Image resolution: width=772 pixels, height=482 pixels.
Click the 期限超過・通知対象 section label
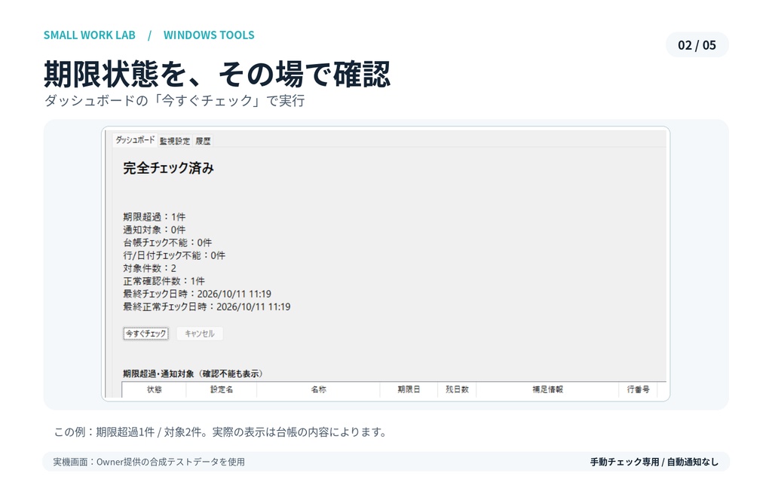[192, 374]
